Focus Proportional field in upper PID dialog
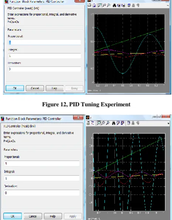The width and height of the screenshot is (172, 220). [x=44, y=43]
